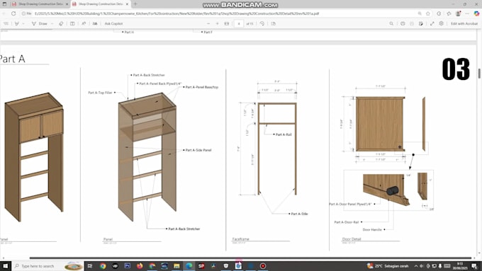Image resolution: width=482 pixels, height=271 pixels.
Task: Open Task View on the taskbar
Action: point(90,266)
